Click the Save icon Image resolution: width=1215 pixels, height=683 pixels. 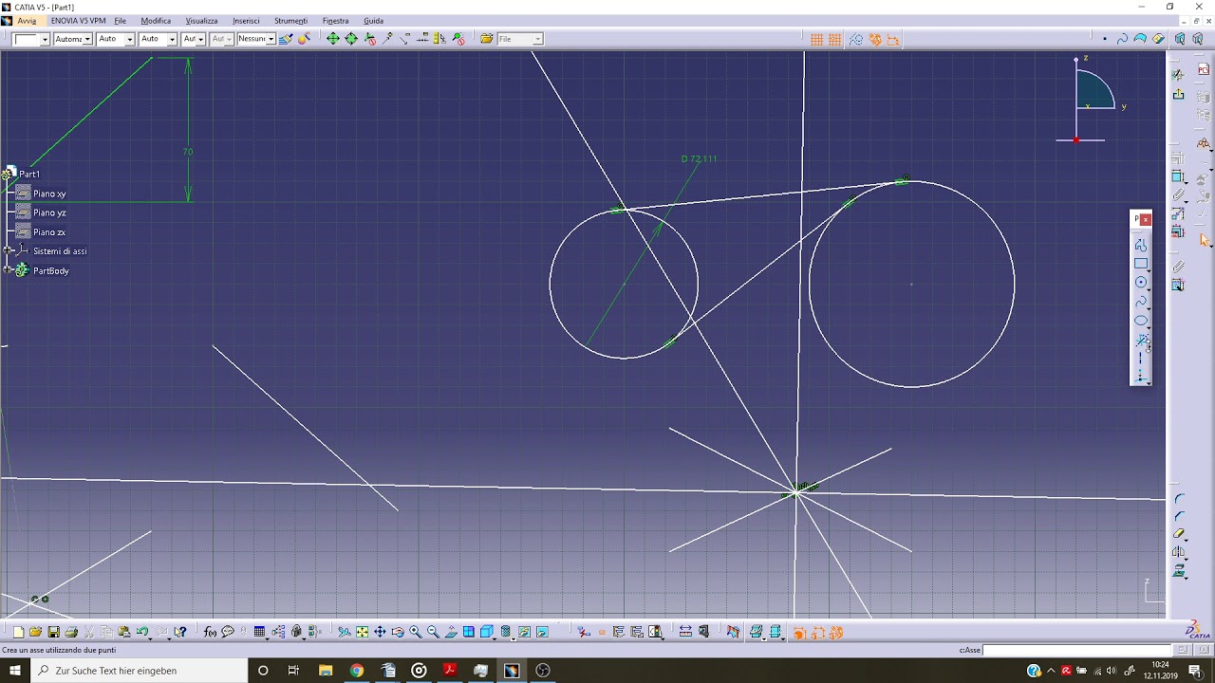point(53,632)
